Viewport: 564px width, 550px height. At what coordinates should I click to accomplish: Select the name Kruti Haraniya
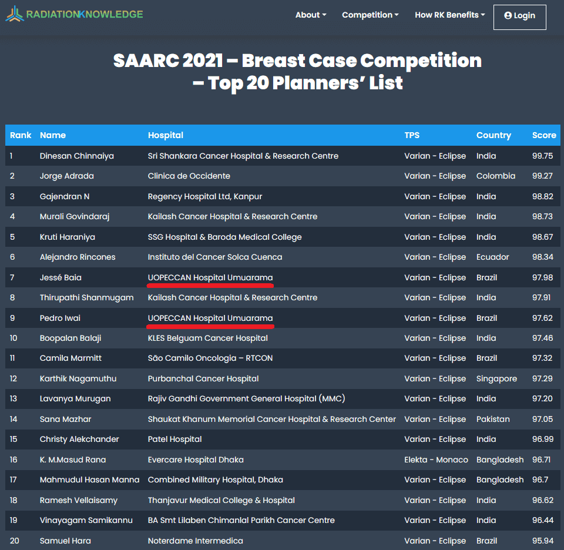[x=67, y=237]
